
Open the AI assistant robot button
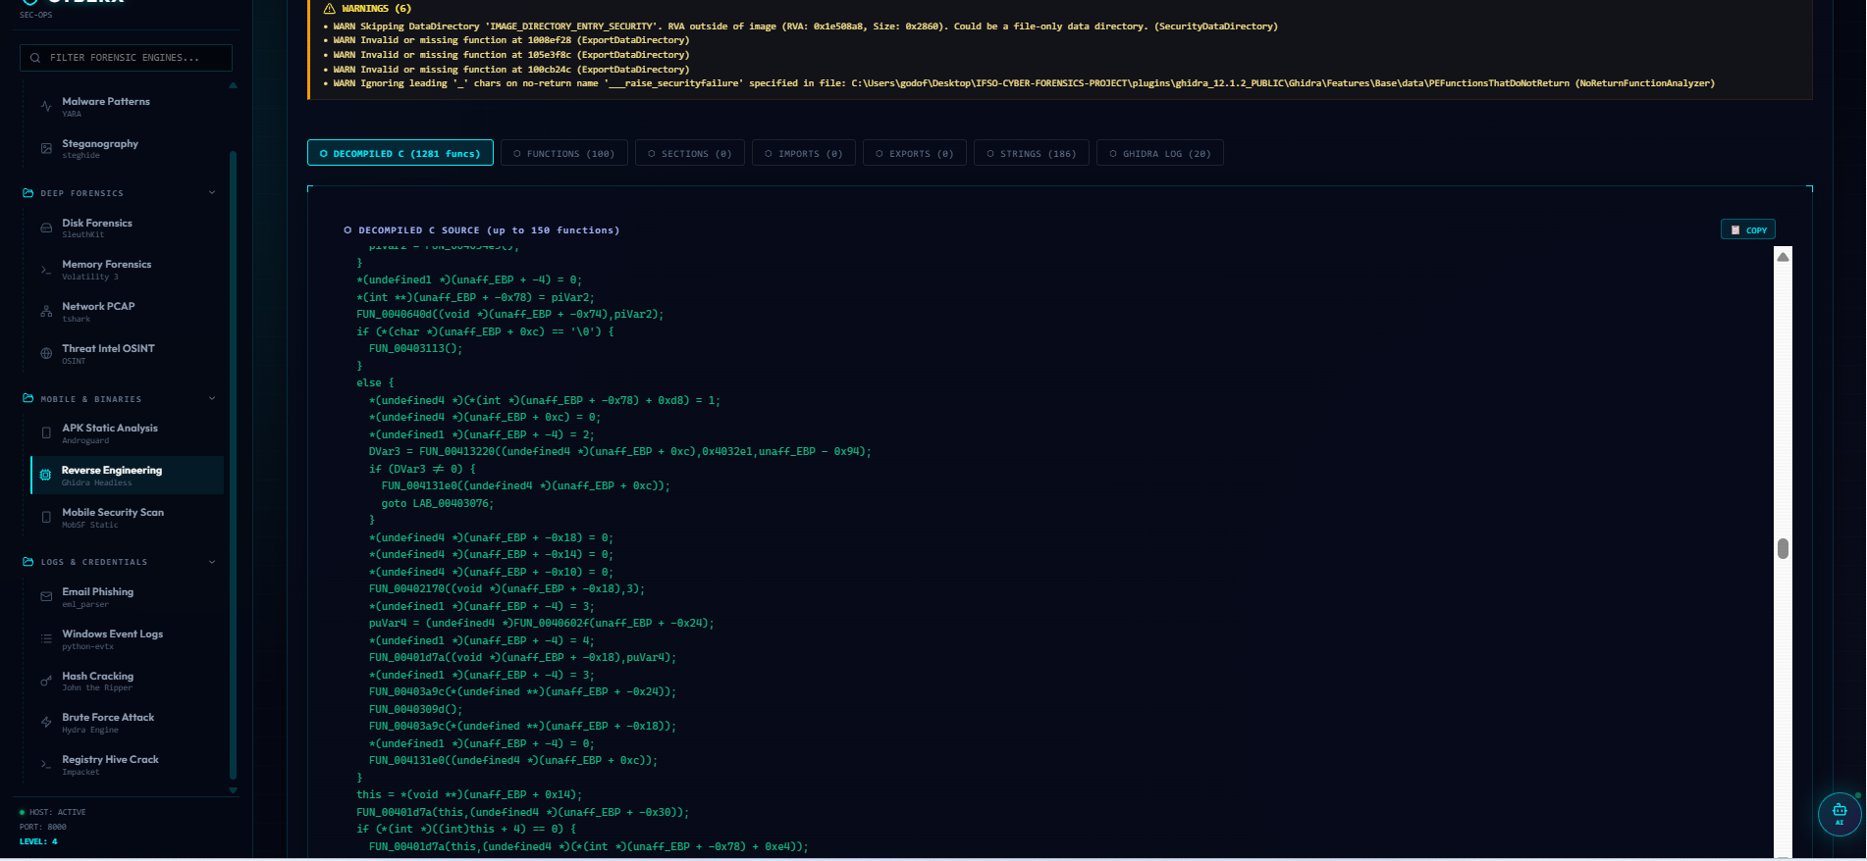point(1840,814)
